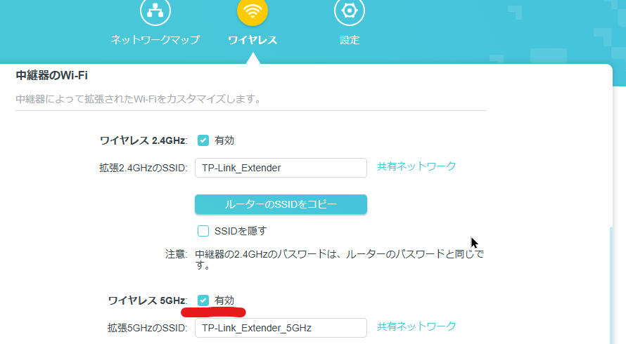Toggle the ワイヤレス 2.4GHz 有効 checkbox
The width and height of the screenshot is (626, 344).
[x=203, y=140]
